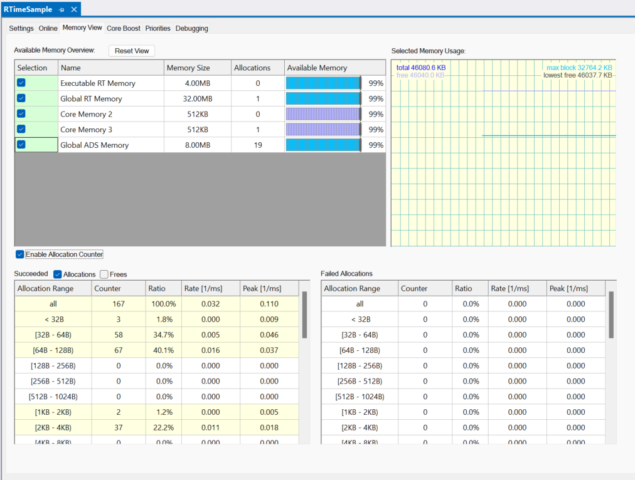Toggle Global ADS Memory selection checkbox
Viewport: 635px width, 480px height.
tap(21, 145)
